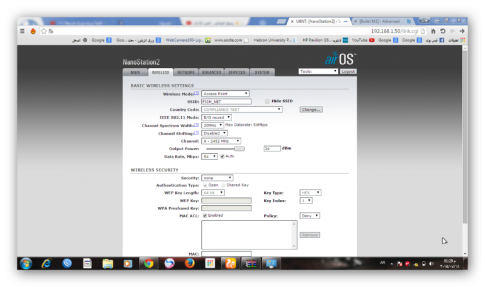Viewport: 485px width, 287px height.
Task: Close the UBNT NanoStation2 browser tab
Action: [x=292, y=21]
